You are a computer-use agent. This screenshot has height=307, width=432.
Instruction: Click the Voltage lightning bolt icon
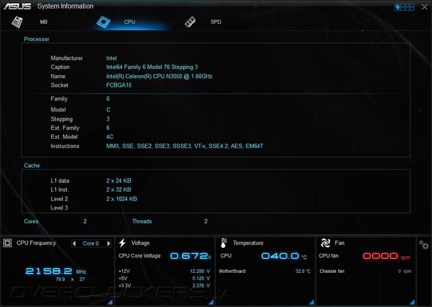tap(122, 243)
